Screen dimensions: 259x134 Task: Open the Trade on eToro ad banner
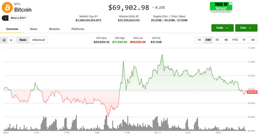point(221,7)
